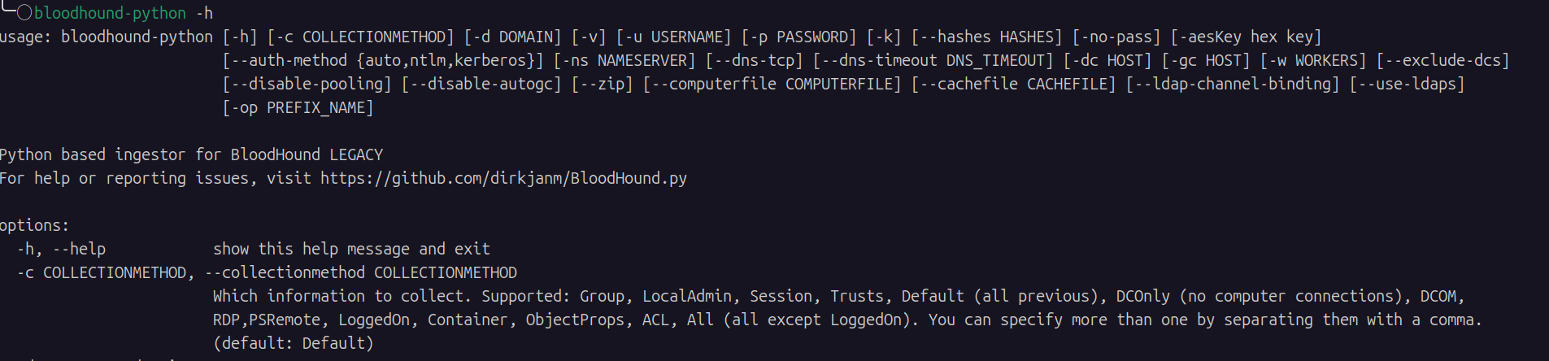Click the [--dns-timeout DNS_TIMEOUT] argument
The width and height of the screenshot is (1549, 361).
[x=933, y=60]
